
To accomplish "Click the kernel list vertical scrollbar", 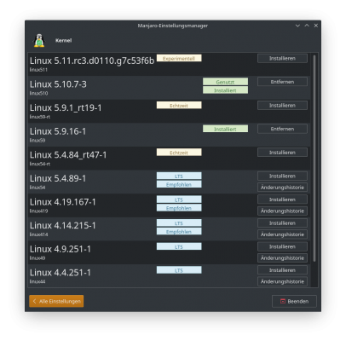I will (x=314, y=159).
